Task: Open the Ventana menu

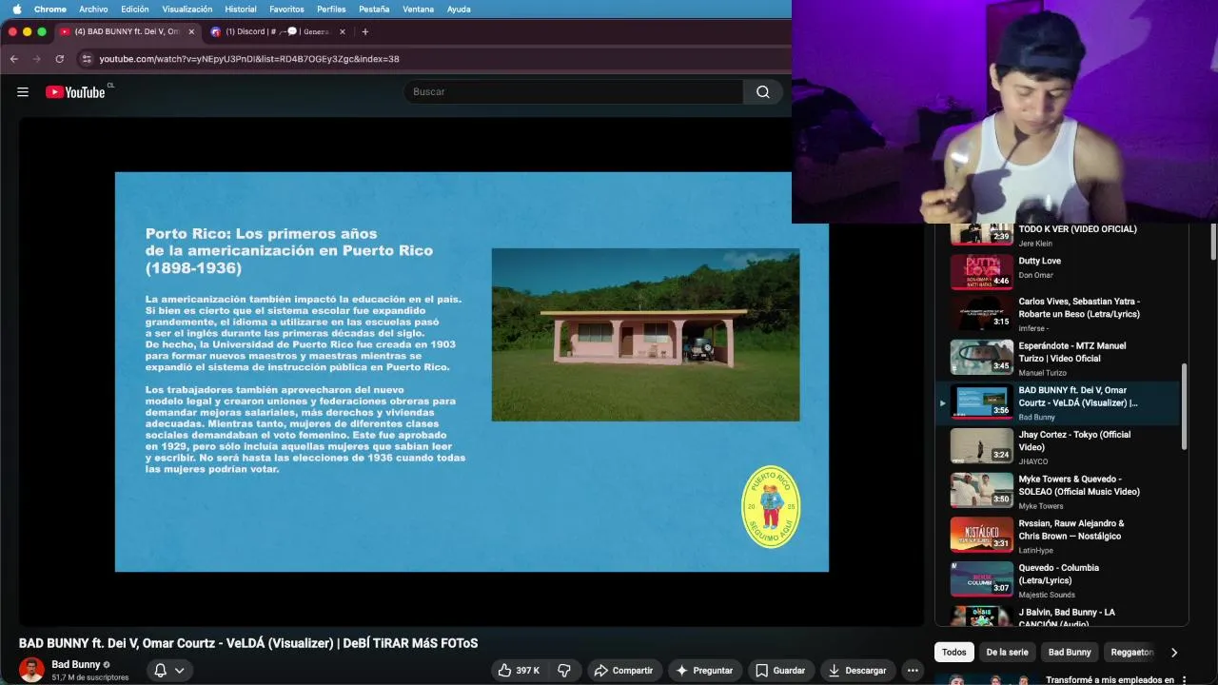Action: (x=419, y=9)
